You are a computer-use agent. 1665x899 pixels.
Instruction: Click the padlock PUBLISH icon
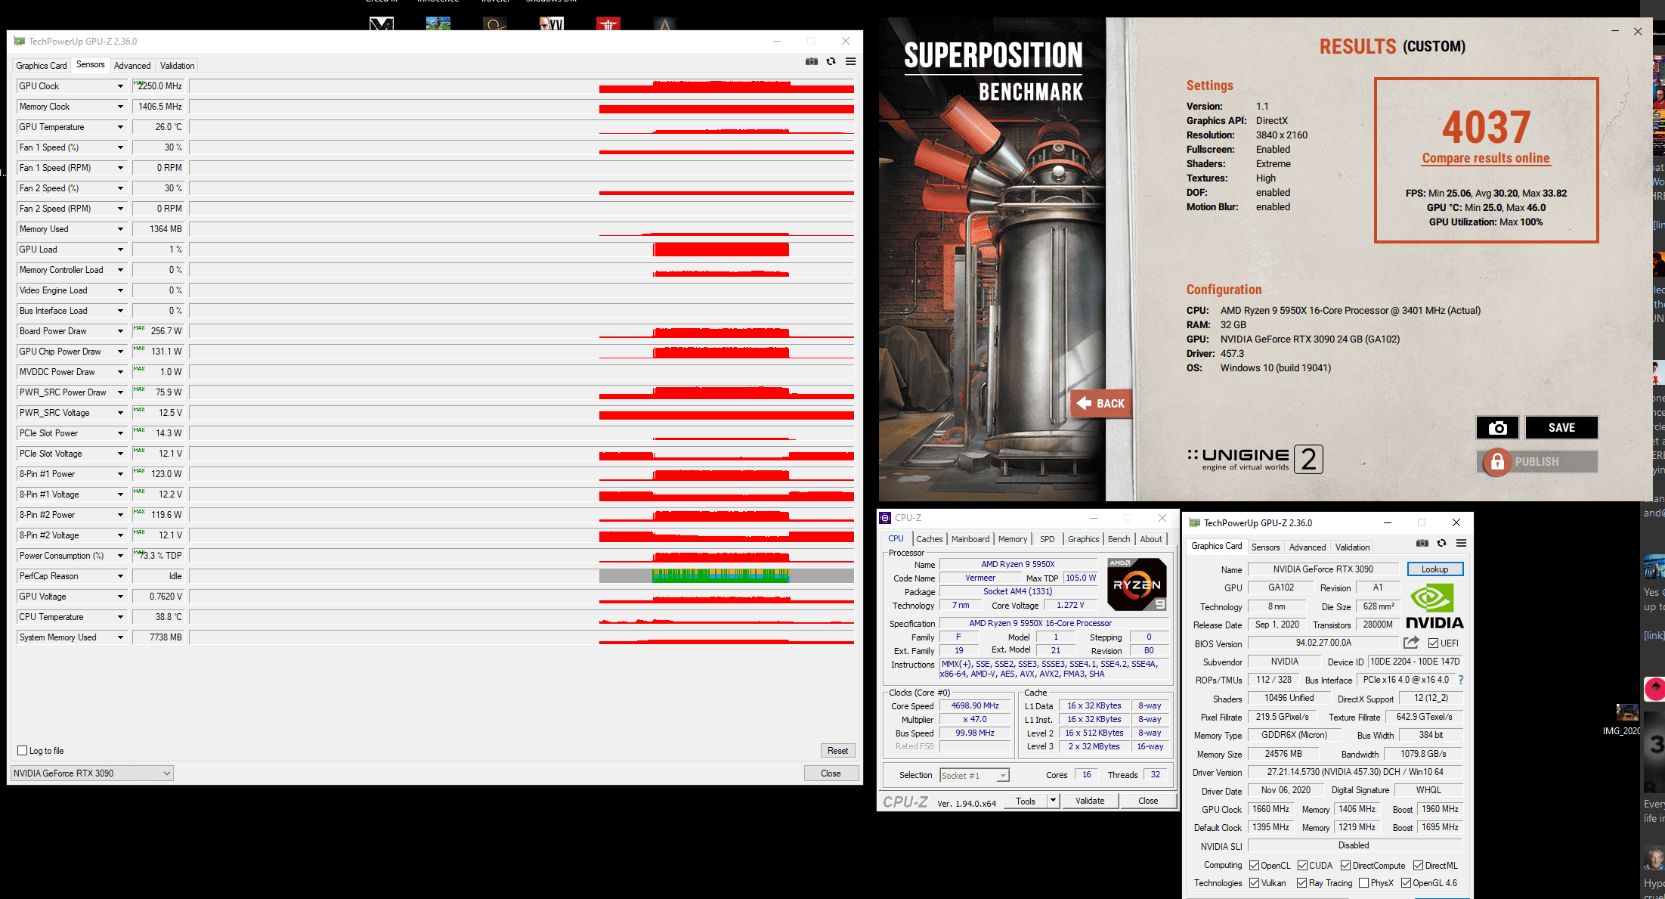coord(1496,462)
